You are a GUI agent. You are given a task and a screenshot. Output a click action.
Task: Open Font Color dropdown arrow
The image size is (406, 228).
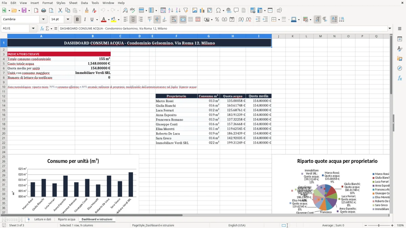(x=109, y=20)
